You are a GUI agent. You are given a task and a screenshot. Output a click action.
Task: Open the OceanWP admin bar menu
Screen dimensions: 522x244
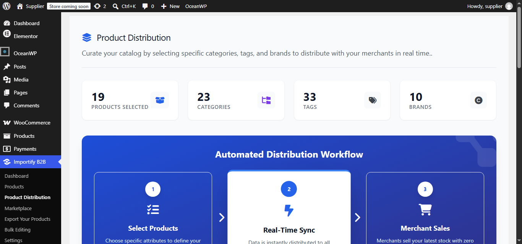(x=196, y=6)
